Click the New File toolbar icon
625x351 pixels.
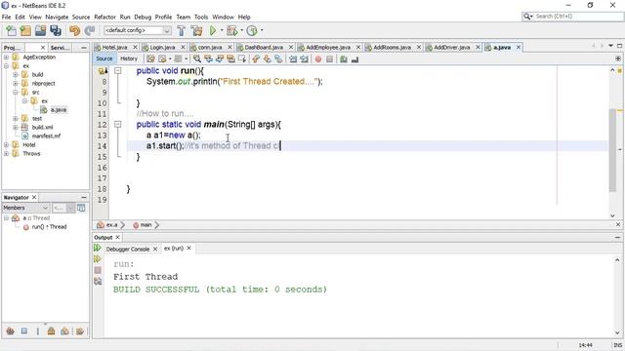(11, 30)
